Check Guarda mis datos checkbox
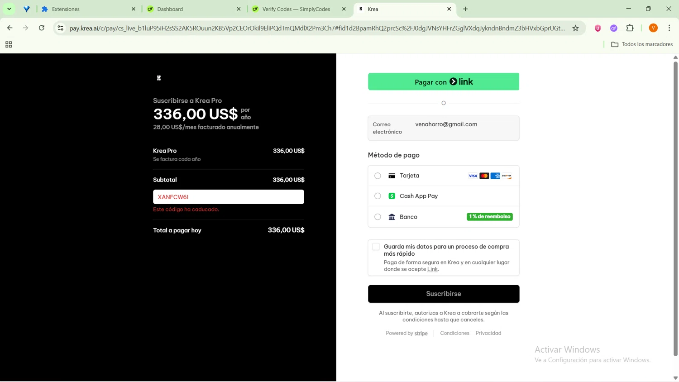 tap(376, 247)
